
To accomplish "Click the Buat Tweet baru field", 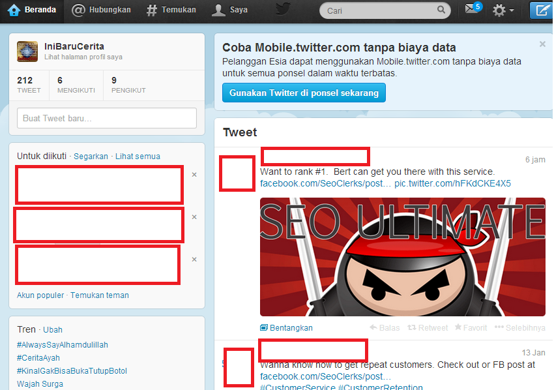I will click(106, 118).
